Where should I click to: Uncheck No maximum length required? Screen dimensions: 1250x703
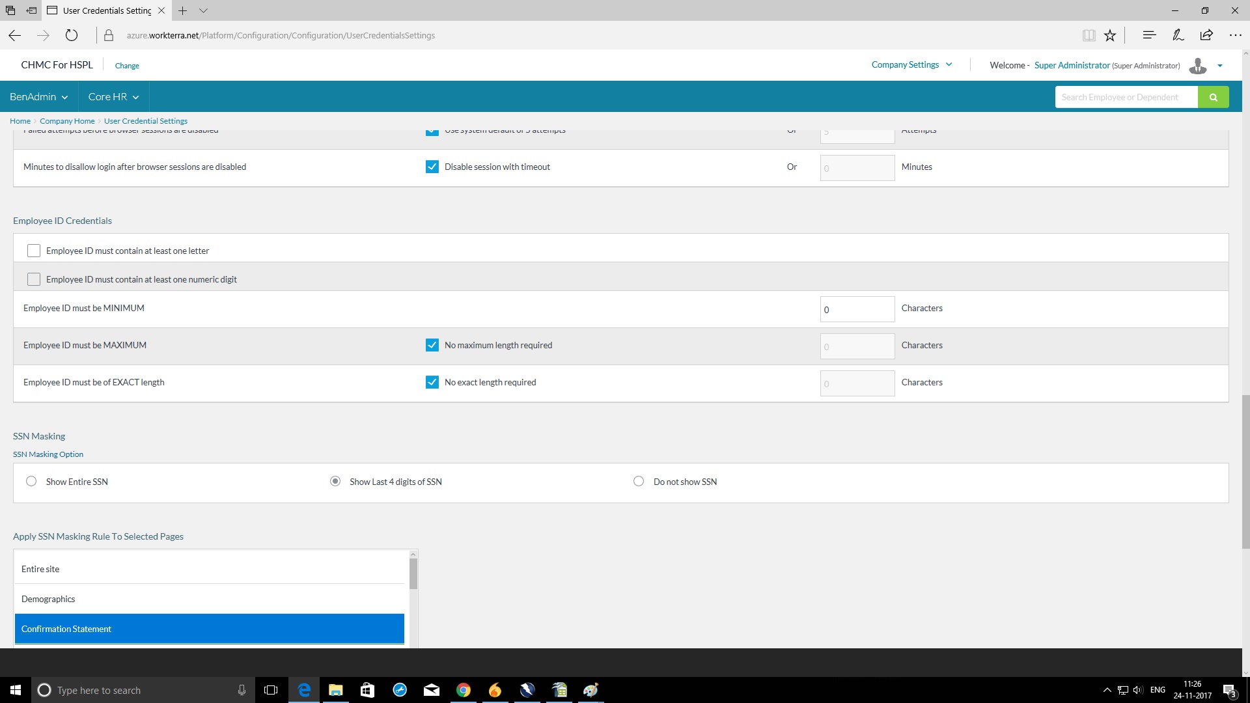(432, 345)
